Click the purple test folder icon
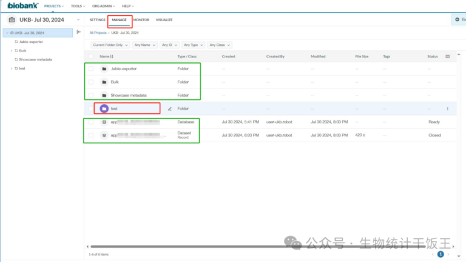This screenshot has width=466, height=262. pyautogui.click(x=104, y=109)
